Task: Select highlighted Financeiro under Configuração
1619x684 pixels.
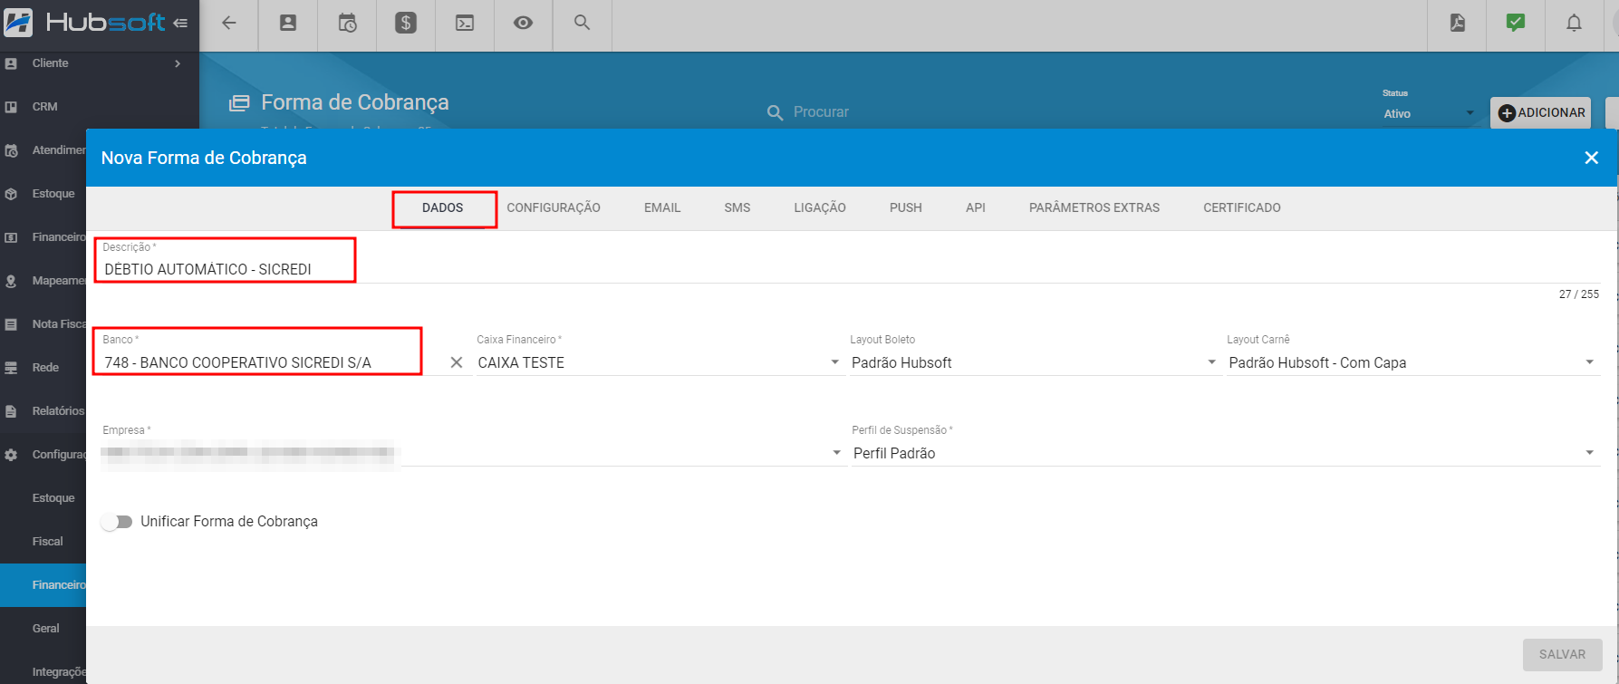Action: (x=43, y=585)
